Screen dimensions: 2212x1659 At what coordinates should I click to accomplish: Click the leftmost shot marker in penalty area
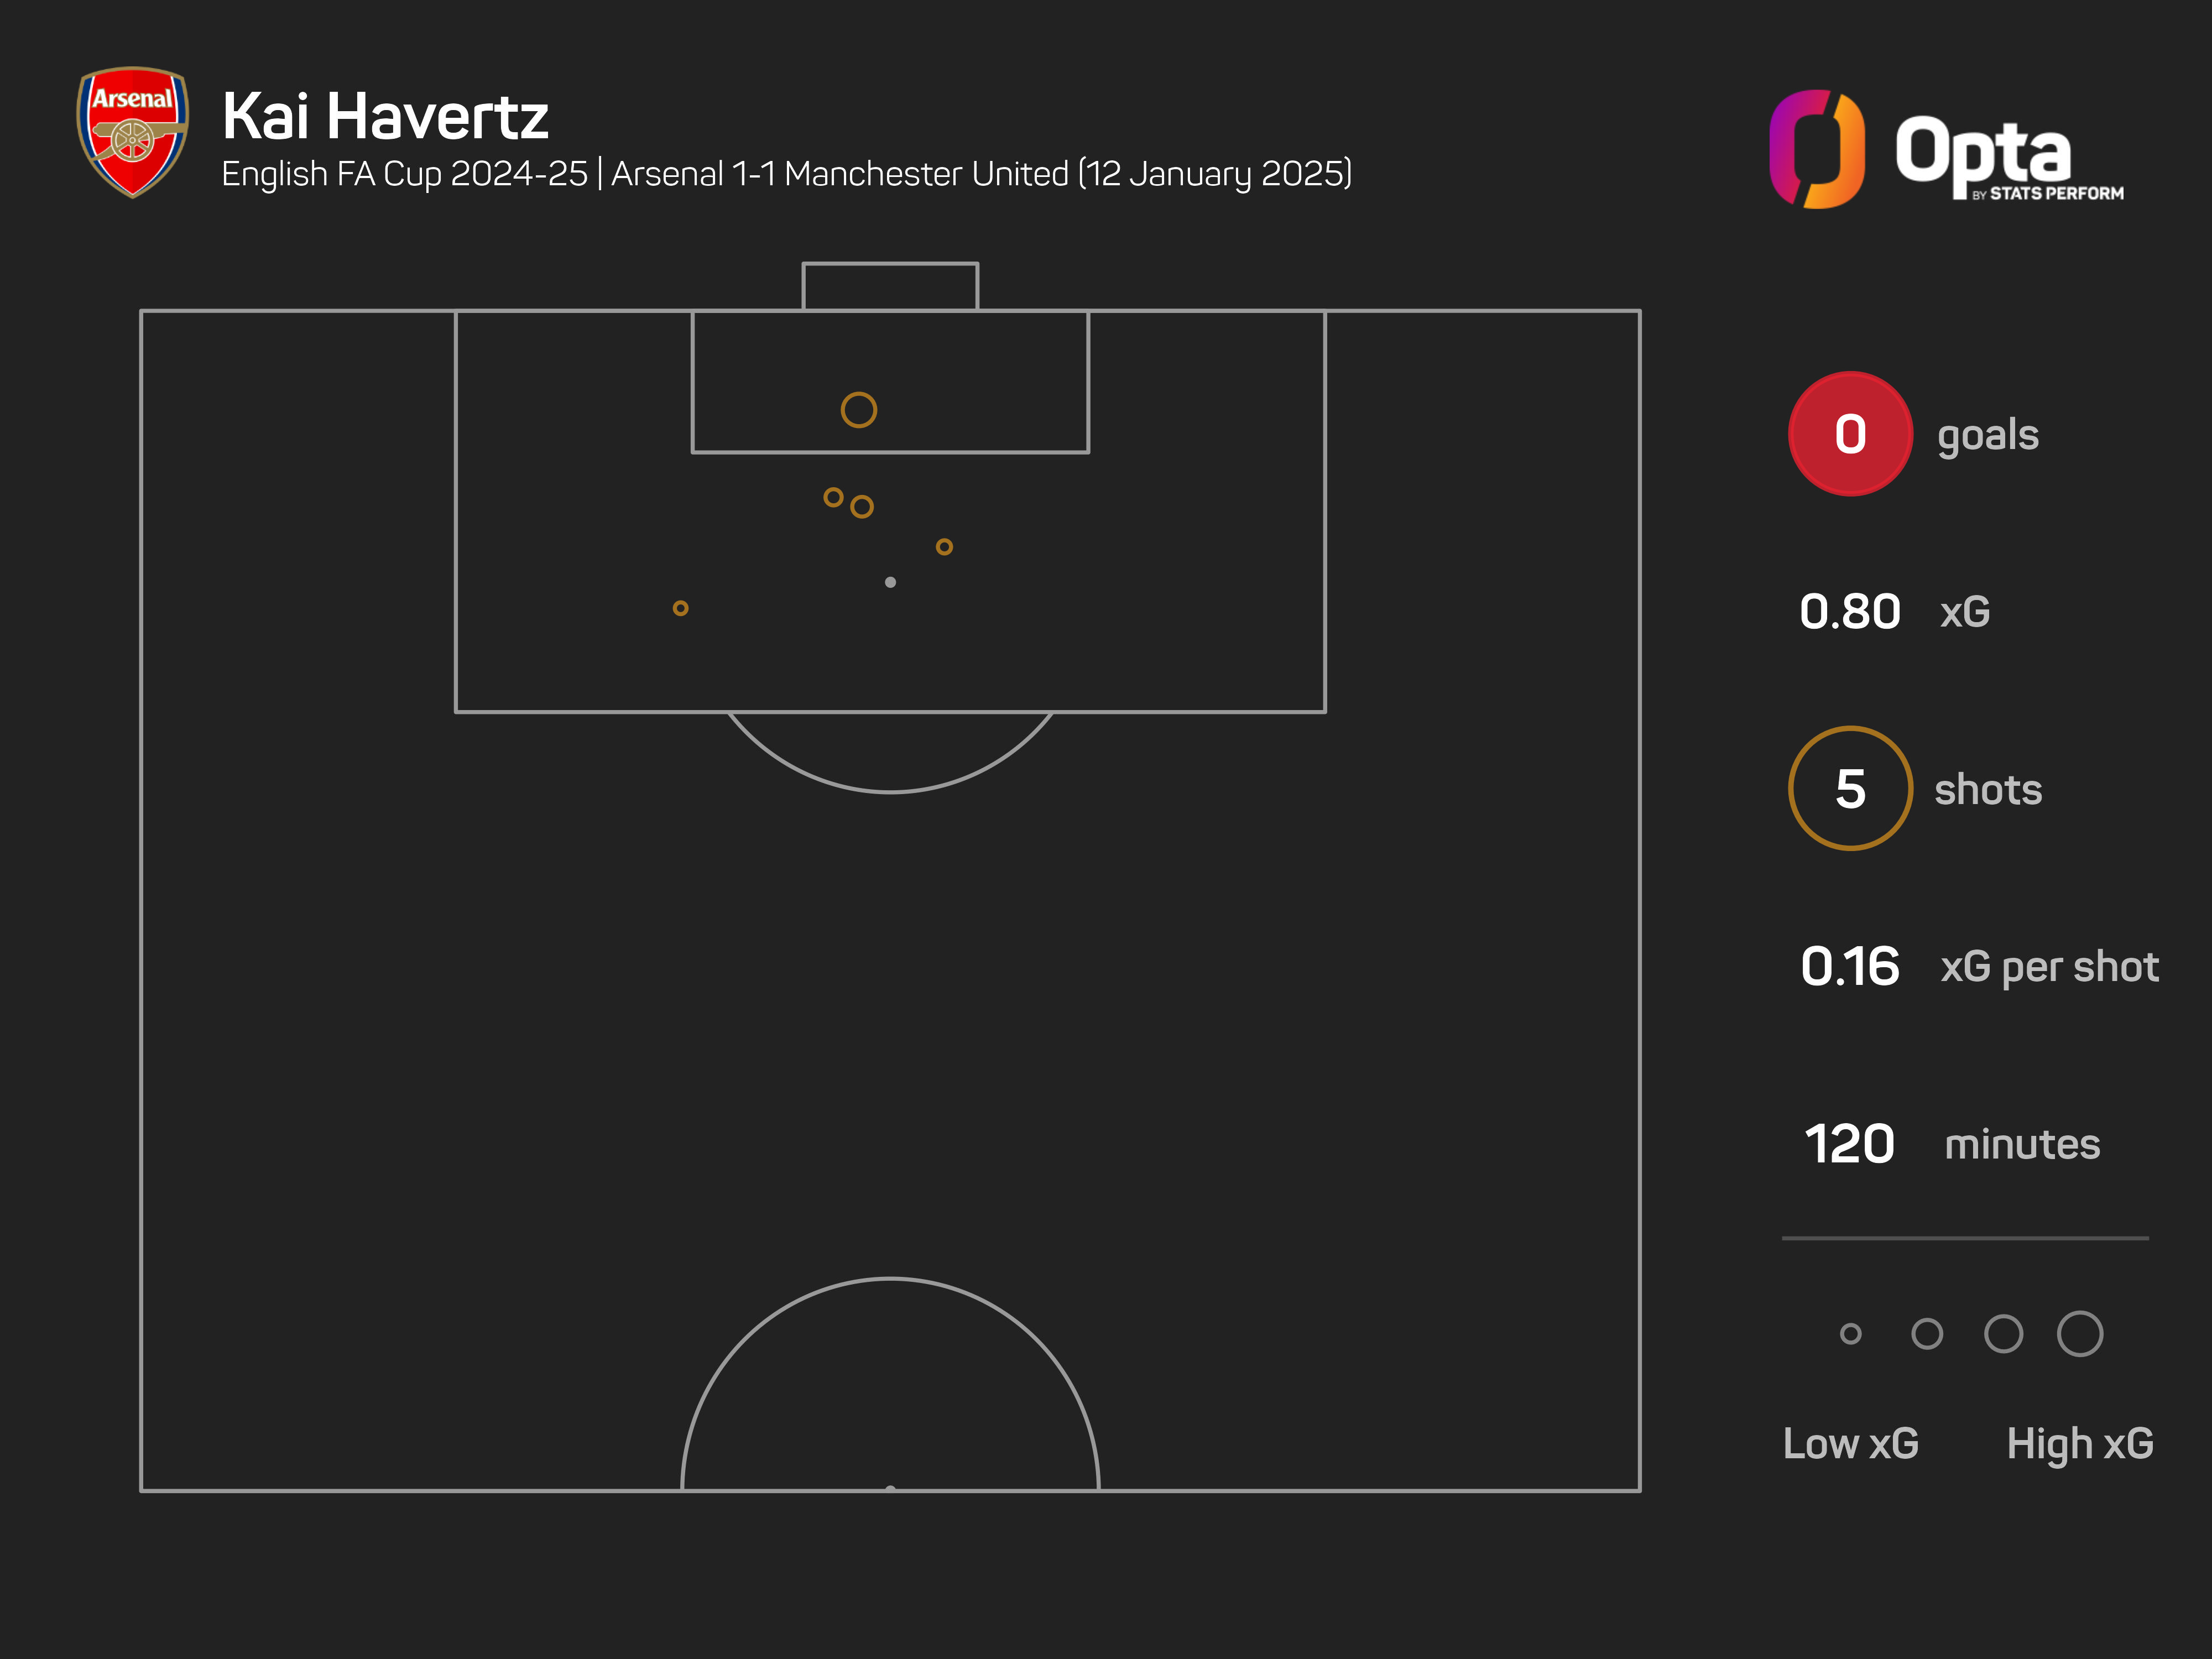click(x=680, y=608)
